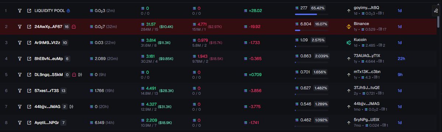
Task: Open 8hEBvN...euMp external link icon
Action: 29,59
